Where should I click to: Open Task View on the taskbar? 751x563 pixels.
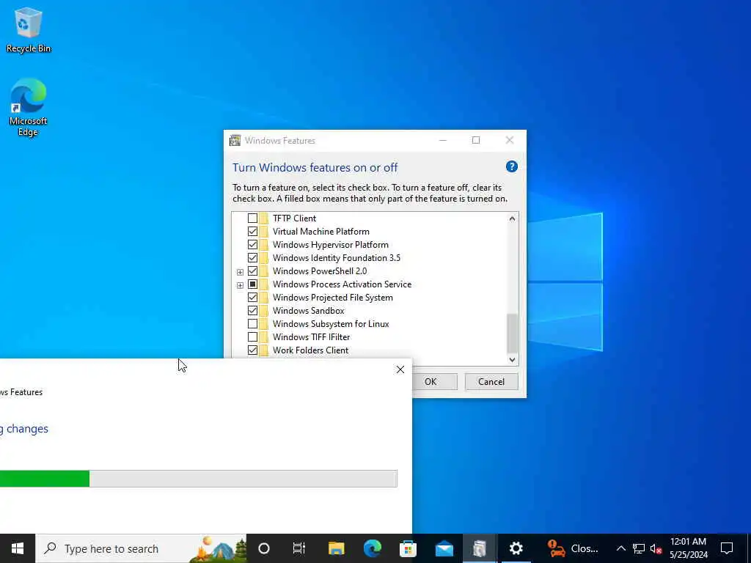299,548
